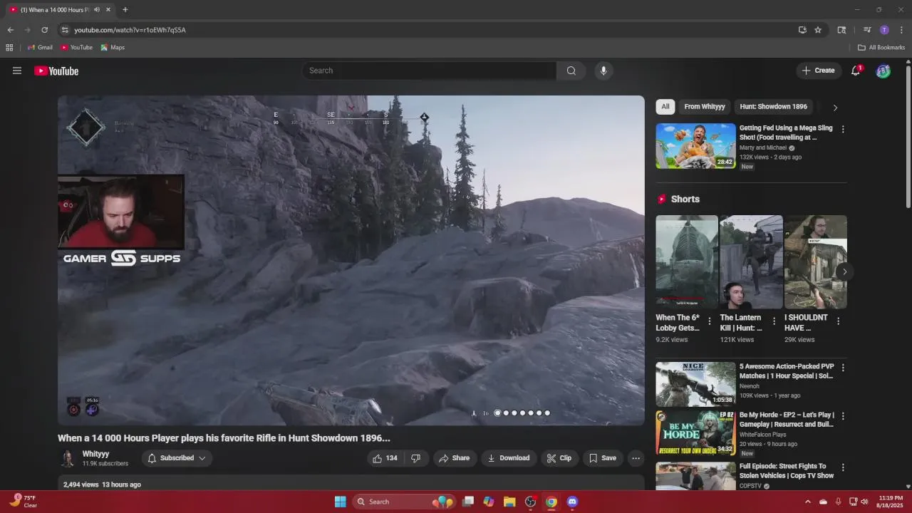The width and height of the screenshot is (912, 513).
Task: Click the YouTube search magnifier button
Action: tap(571, 71)
